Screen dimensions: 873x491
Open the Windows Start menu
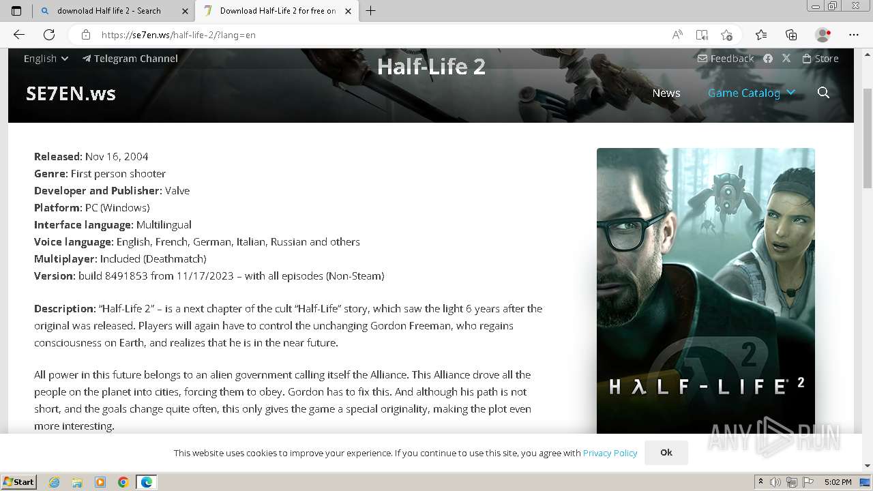click(19, 482)
